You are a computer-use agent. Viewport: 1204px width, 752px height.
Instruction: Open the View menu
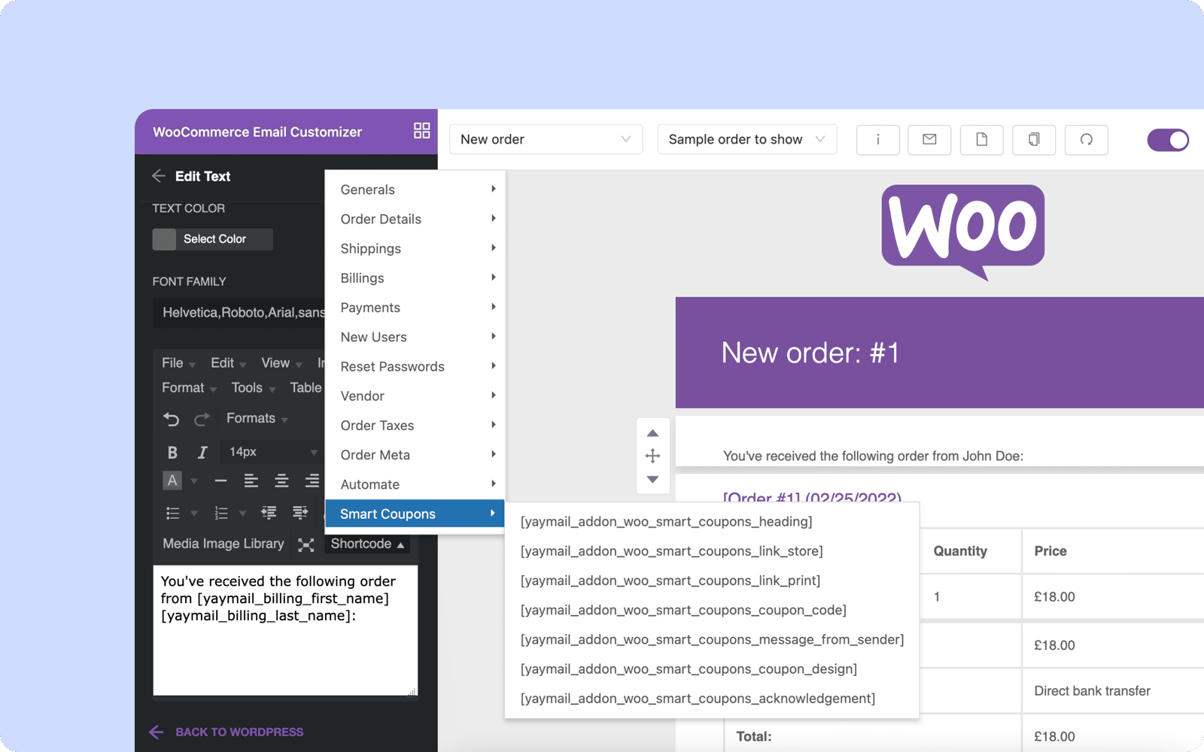pyautogui.click(x=281, y=363)
